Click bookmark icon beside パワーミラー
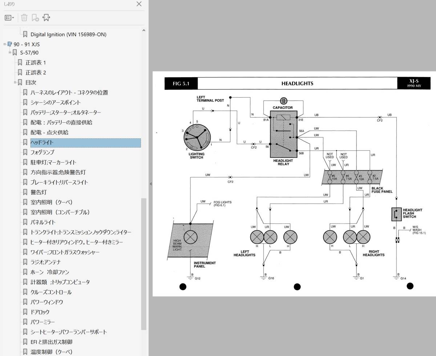This screenshot has width=436, height=356. pos(25,322)
